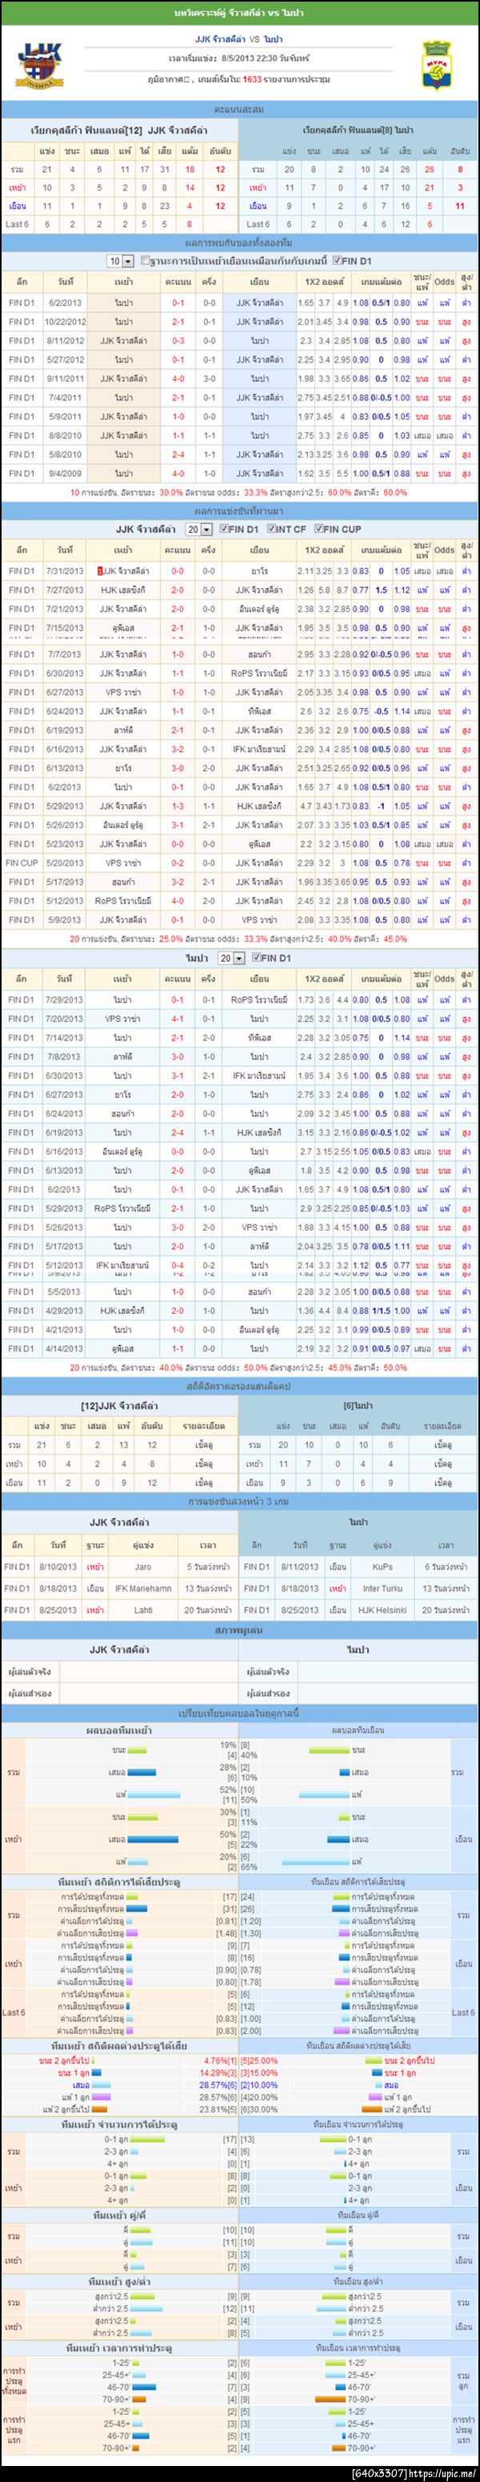Enable the same home/away status checkbox
The width and height of the screenshot is (480, 2482).
click(x=146, y=260)
